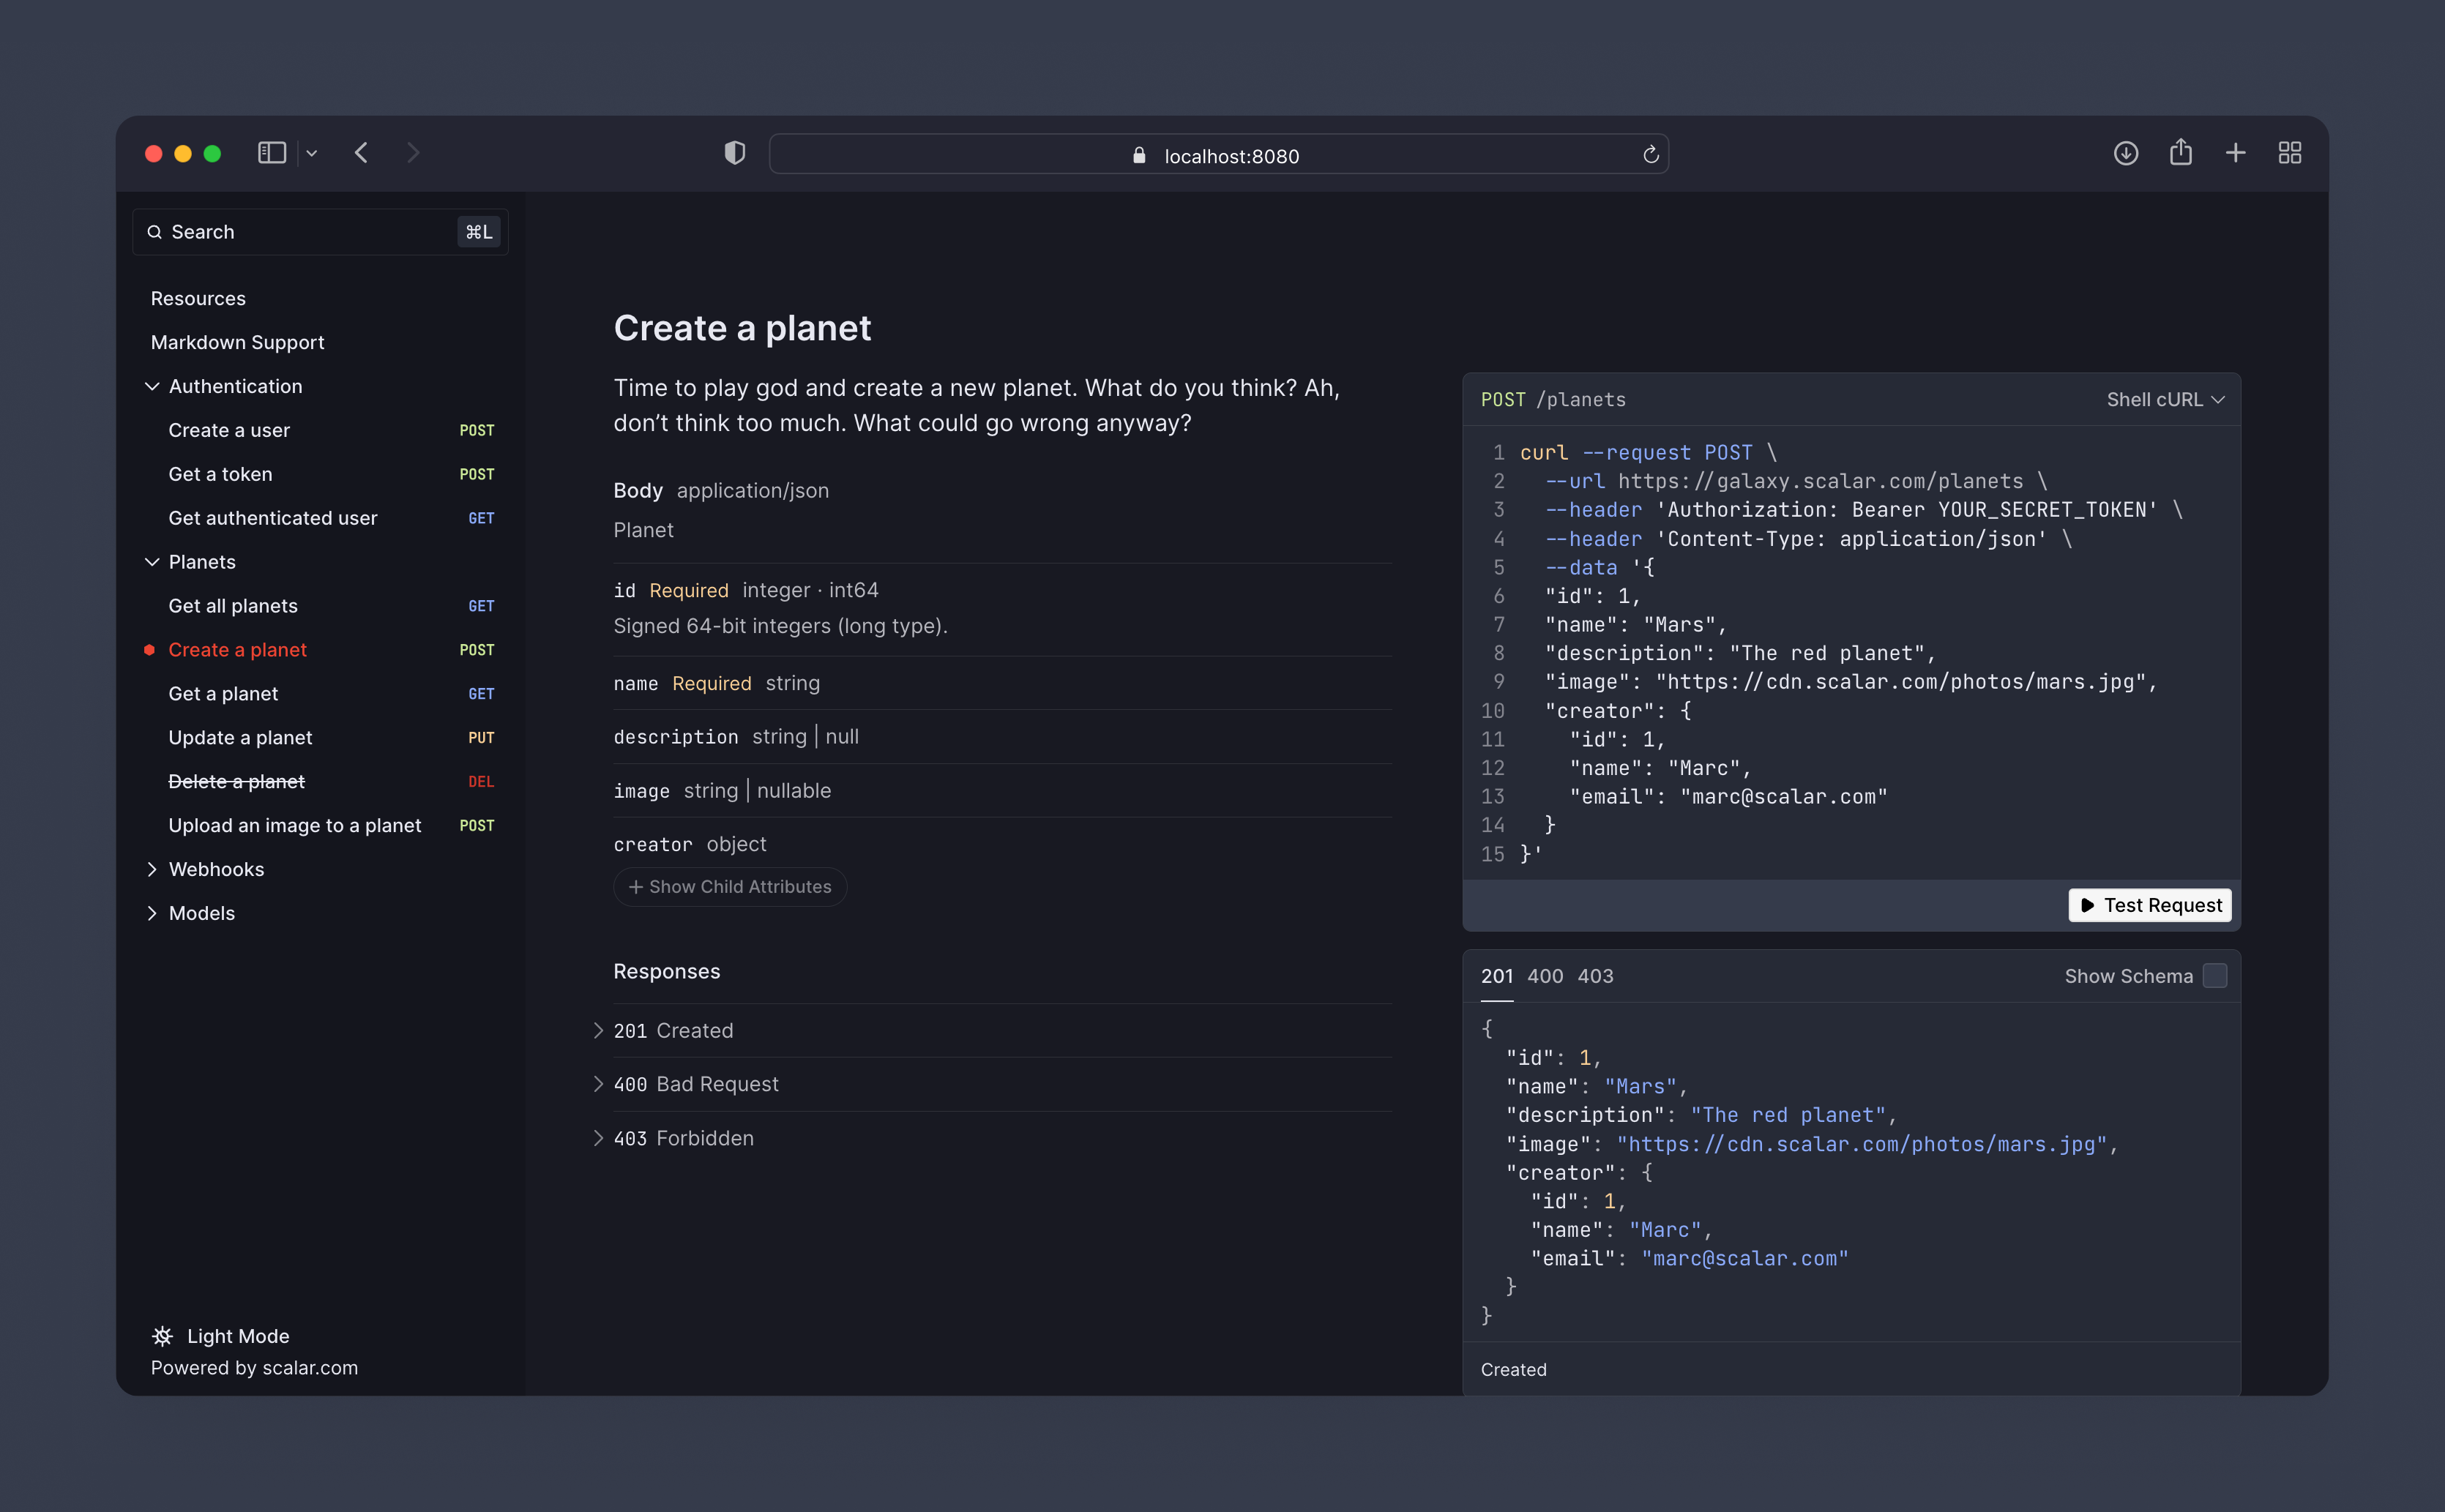Screen dimensions: 2445x1512
Task: Click the back navigation arrow
Action: 362,153
